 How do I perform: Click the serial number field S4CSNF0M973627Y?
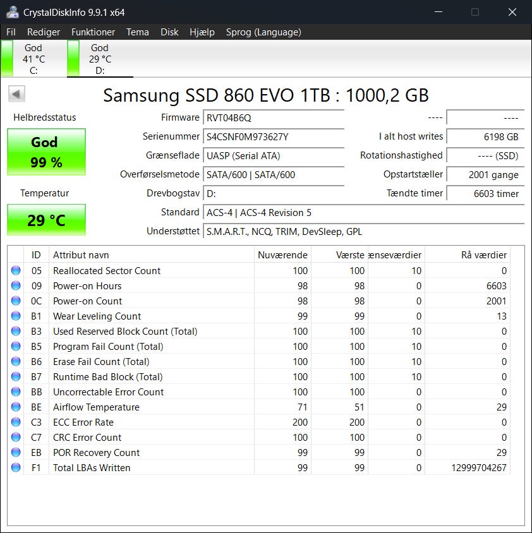coord(274,137)
